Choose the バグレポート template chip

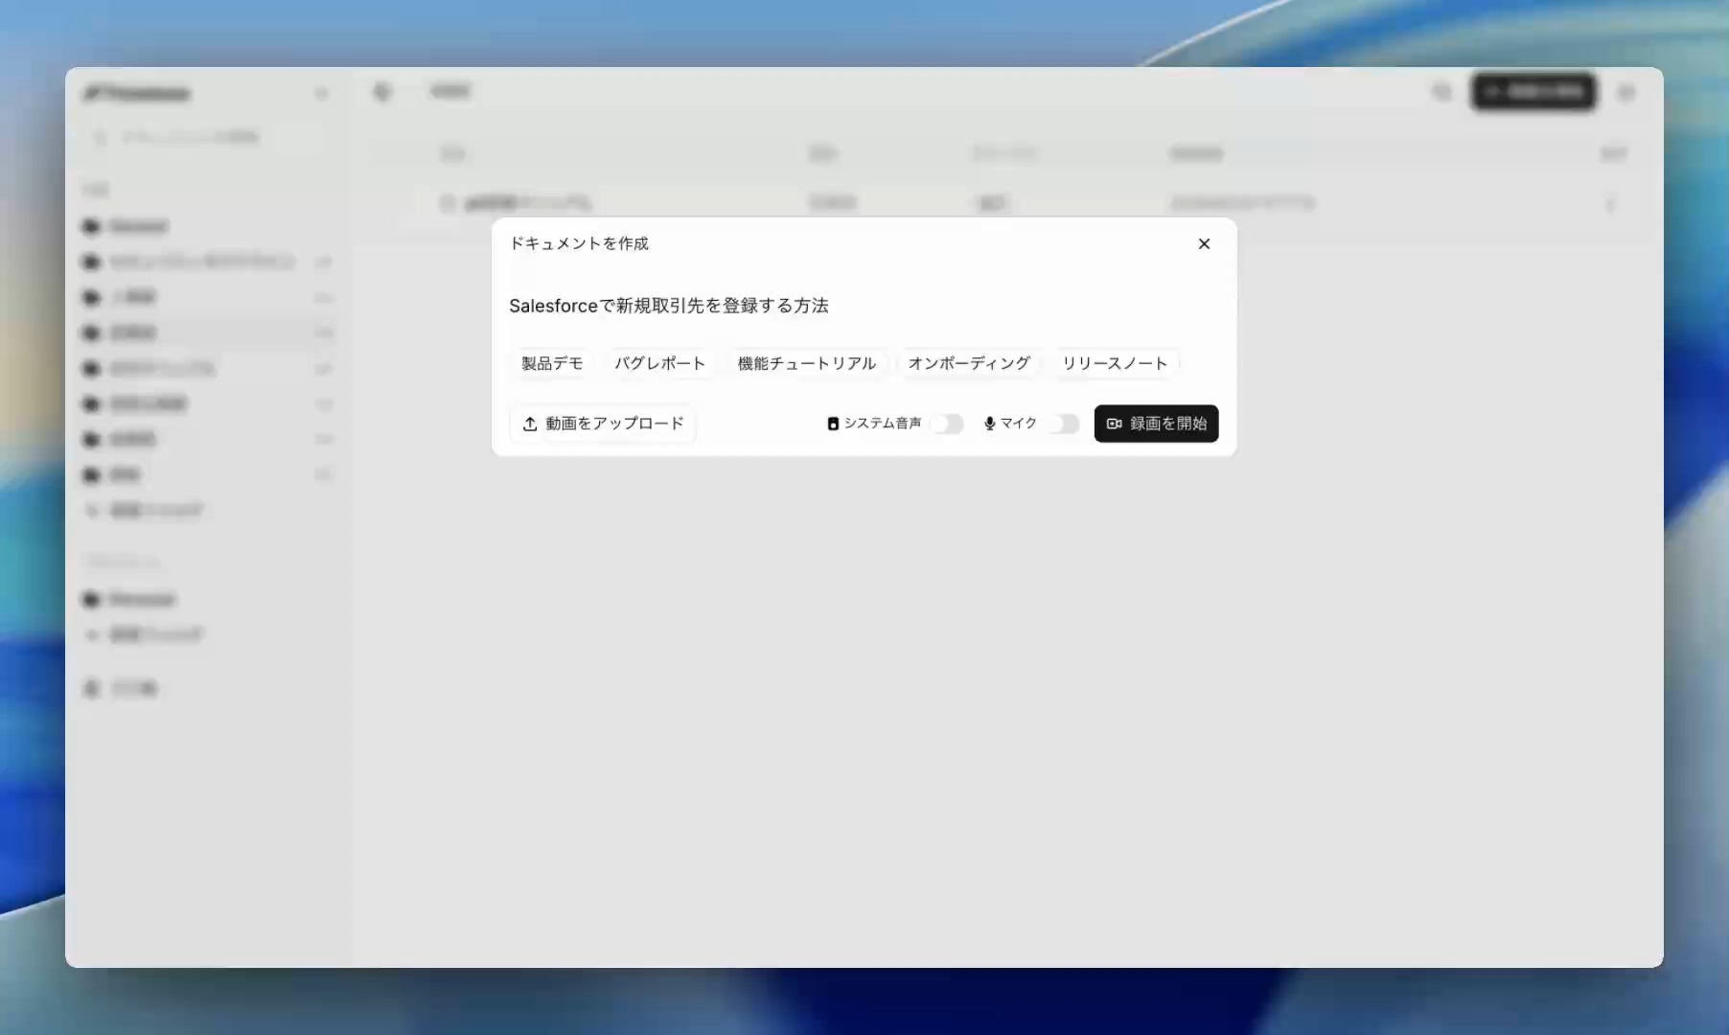659,363
